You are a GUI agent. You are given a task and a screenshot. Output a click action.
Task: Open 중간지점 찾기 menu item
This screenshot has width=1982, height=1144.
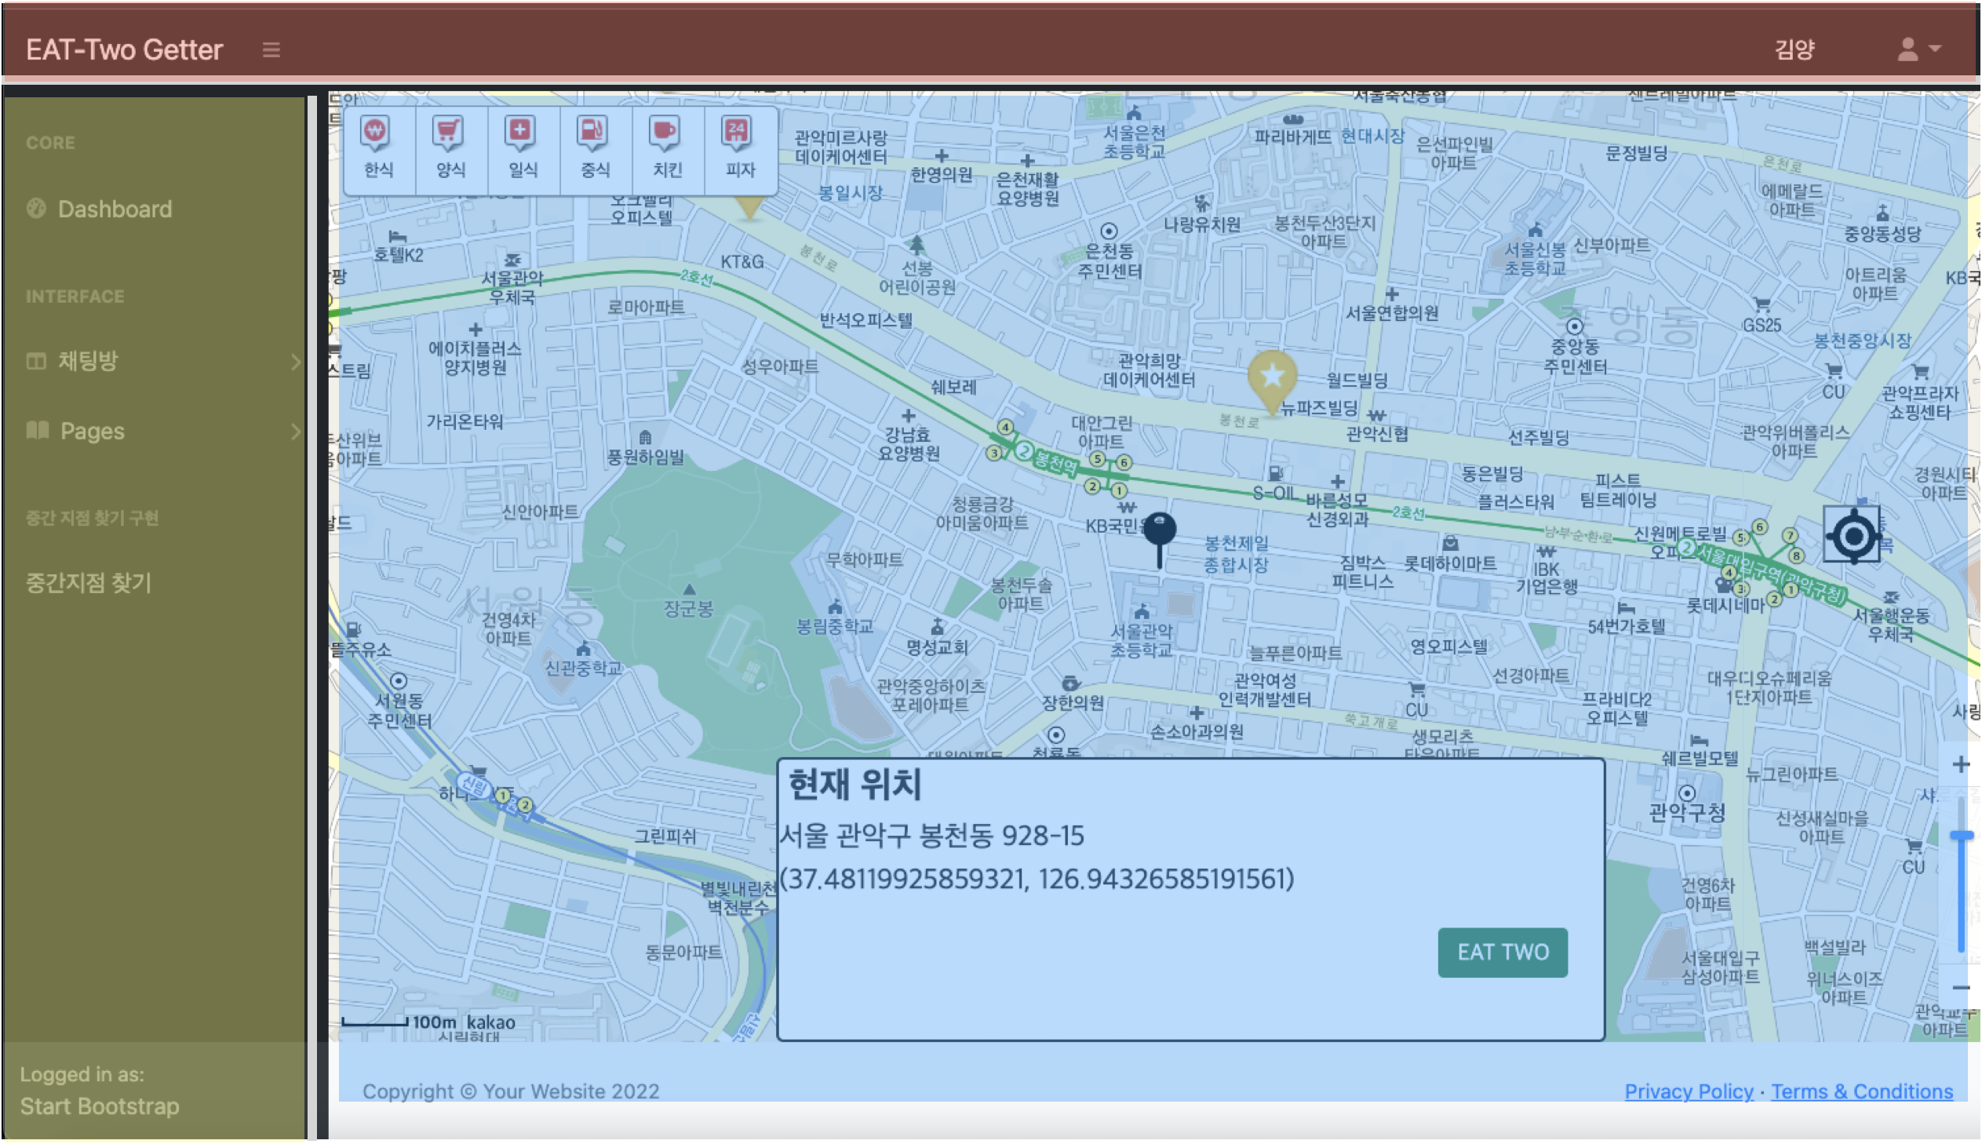[x=89, y=582]
